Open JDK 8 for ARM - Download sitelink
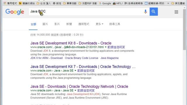Image resolution: width=187 pixels, height=105 pixels. tap(46, 58)
